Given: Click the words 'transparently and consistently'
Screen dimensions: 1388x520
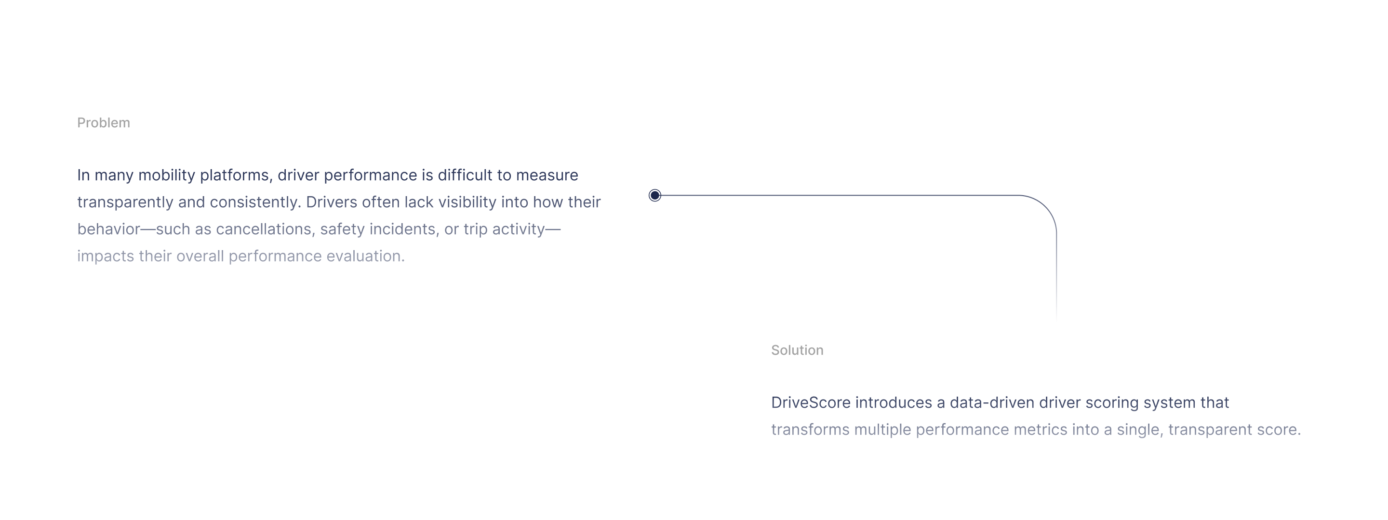Looking at the screenshot, I should (x=187, y=202).
